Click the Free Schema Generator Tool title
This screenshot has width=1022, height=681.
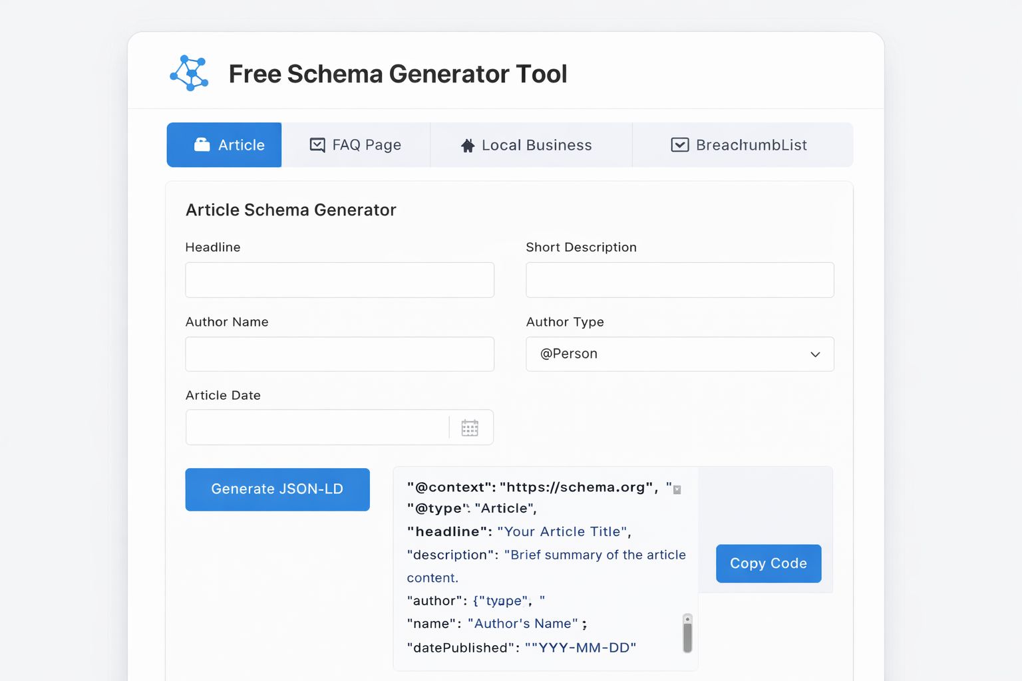tap(398, 74)
